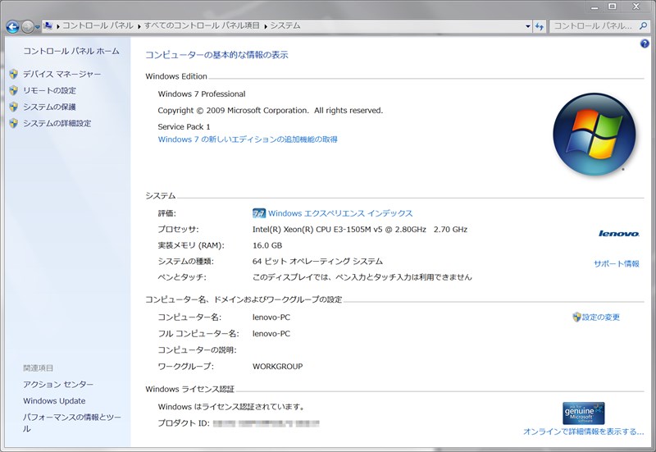Open アクション センター link
656x452 pixels.
click(x=58, y=384)
